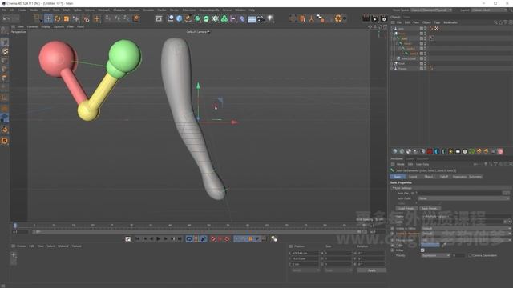Image resolution: width=513 pixels, height=288 pixels.
Task: Select the red Redshift material icon in palette
Action: point(430,151)
